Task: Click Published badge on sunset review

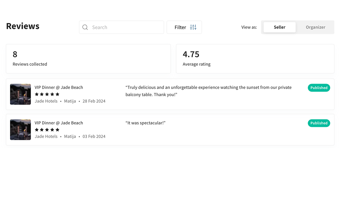Action: (319, 88)
